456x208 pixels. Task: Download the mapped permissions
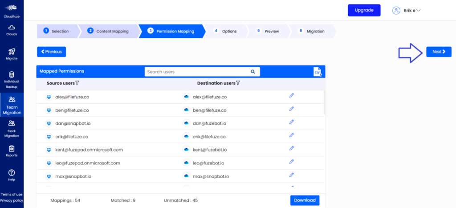tap(305, 200)
